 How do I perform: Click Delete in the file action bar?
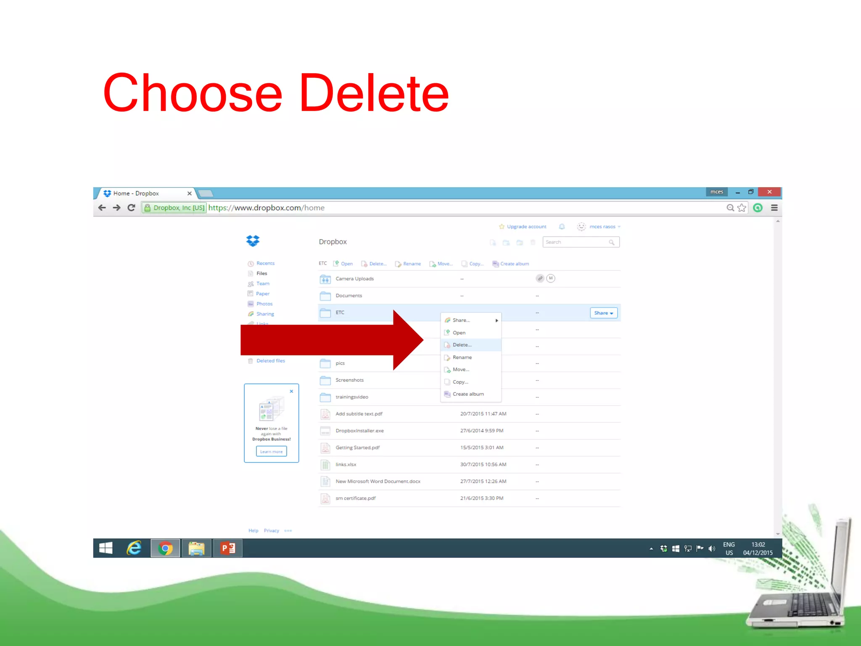tap(374, 264)
